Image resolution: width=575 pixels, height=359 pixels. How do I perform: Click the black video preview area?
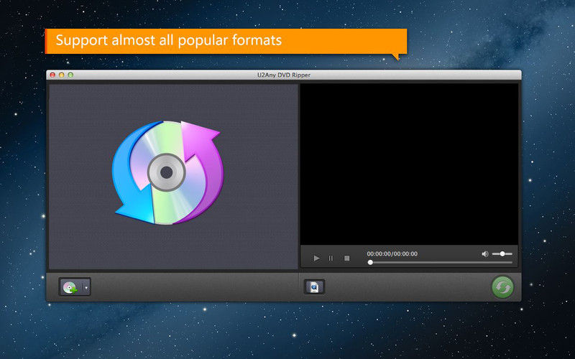pos(409,164)
